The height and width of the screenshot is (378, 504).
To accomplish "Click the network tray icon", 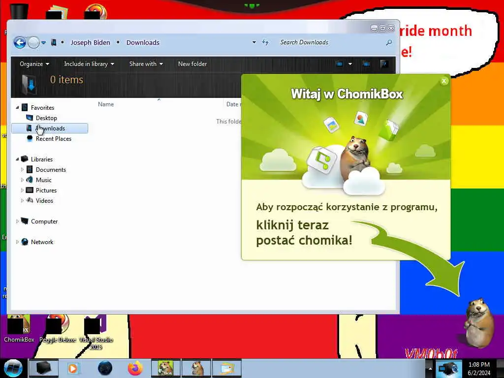I will [x=448, y=368].
